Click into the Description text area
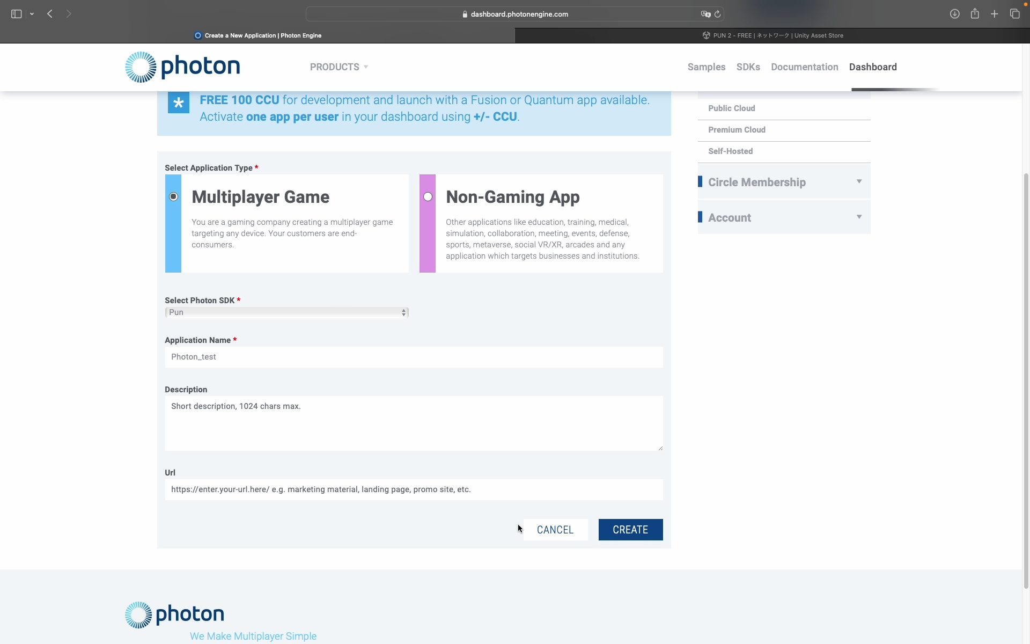 click(414, 423)
